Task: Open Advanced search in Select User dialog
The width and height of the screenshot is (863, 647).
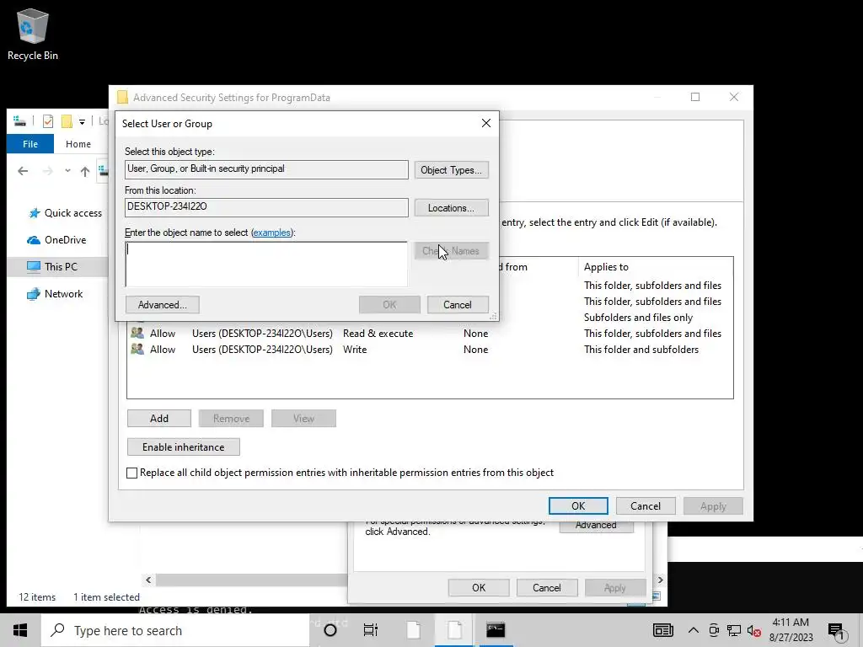Action: click(x=163, y=305)
